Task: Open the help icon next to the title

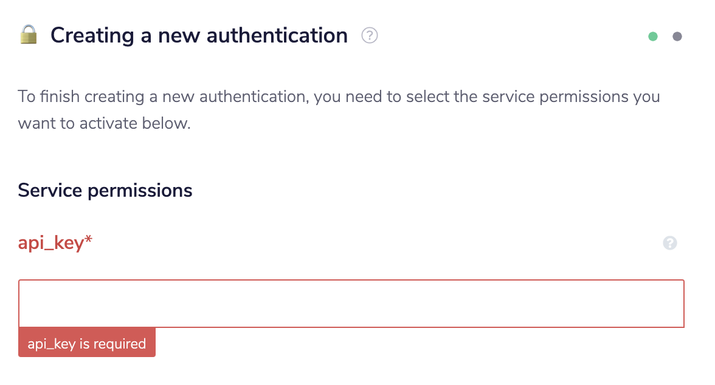Action: (370, 36)
